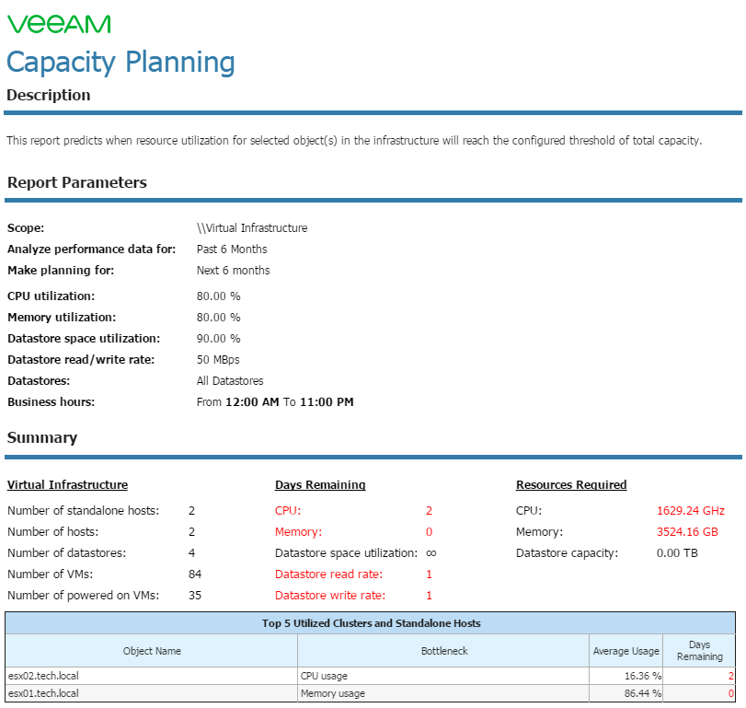Click the Description heading
The width and height of the screenshot is (746, 708).
(49, 95)
